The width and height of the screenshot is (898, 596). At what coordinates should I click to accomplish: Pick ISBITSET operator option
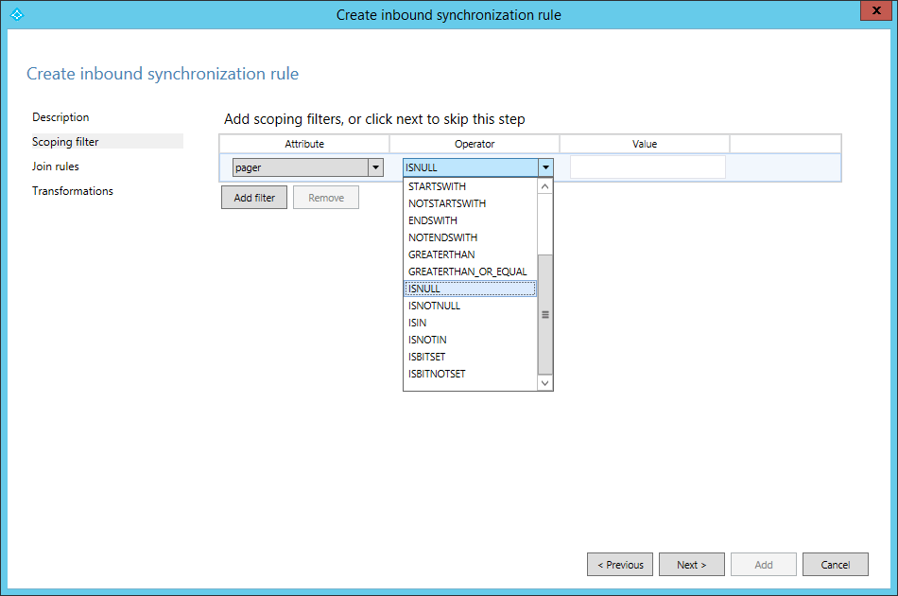click(x=426, y=357)
